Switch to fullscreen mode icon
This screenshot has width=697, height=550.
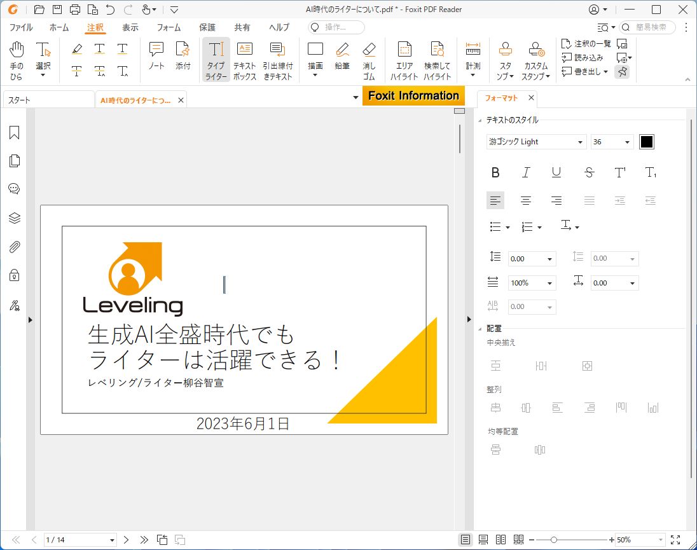675,540
